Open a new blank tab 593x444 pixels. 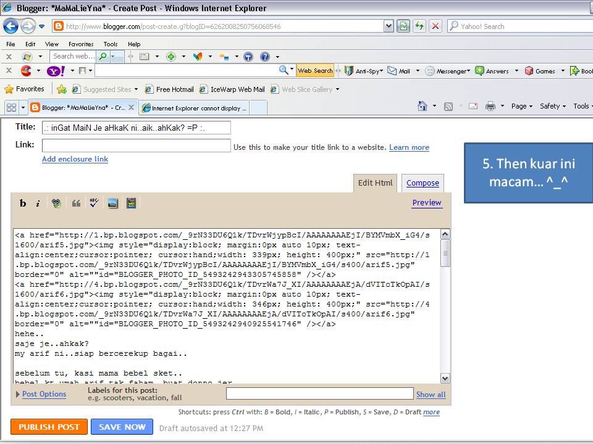(258, 108)
